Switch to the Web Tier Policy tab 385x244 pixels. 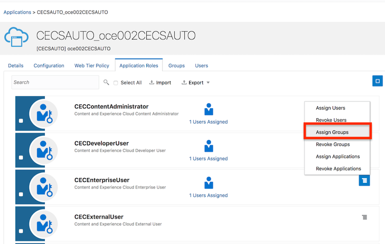point(91,65)
